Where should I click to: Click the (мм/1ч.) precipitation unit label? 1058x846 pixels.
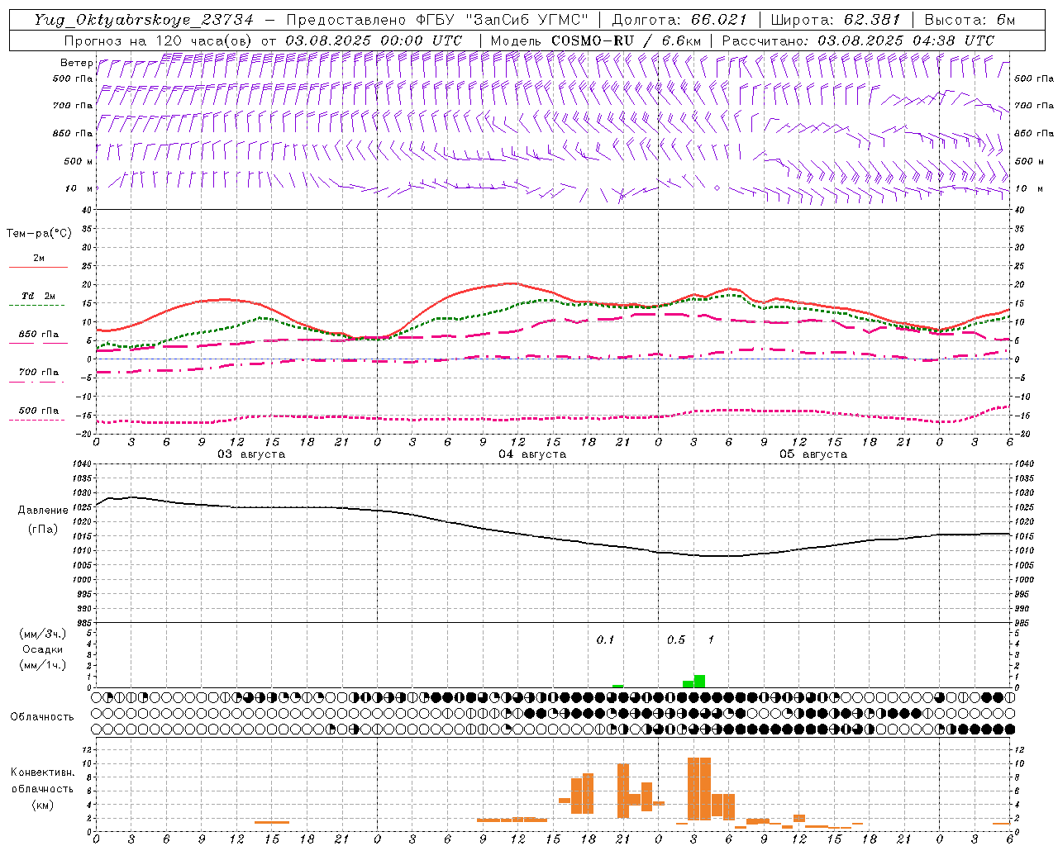(43, 665)
